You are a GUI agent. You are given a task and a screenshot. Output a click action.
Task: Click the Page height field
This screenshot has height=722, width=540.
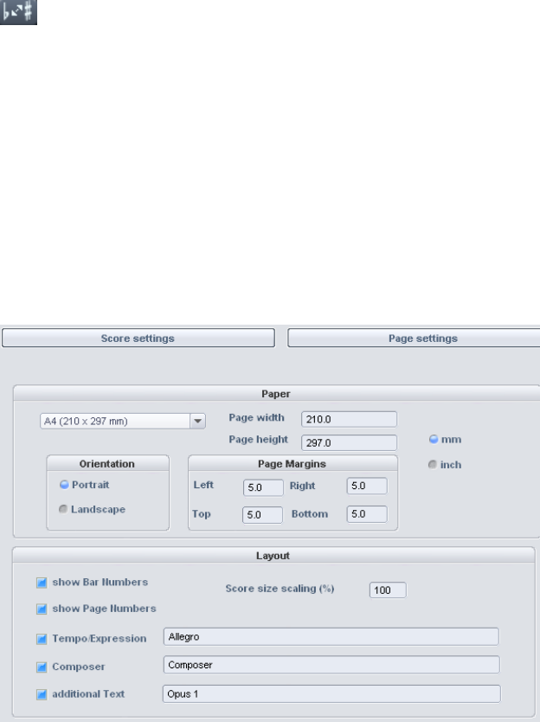tap(349, 442)
